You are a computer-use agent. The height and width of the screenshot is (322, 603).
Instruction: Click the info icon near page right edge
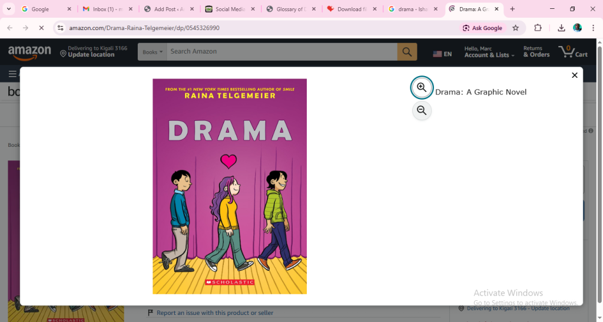coord(591,131)
